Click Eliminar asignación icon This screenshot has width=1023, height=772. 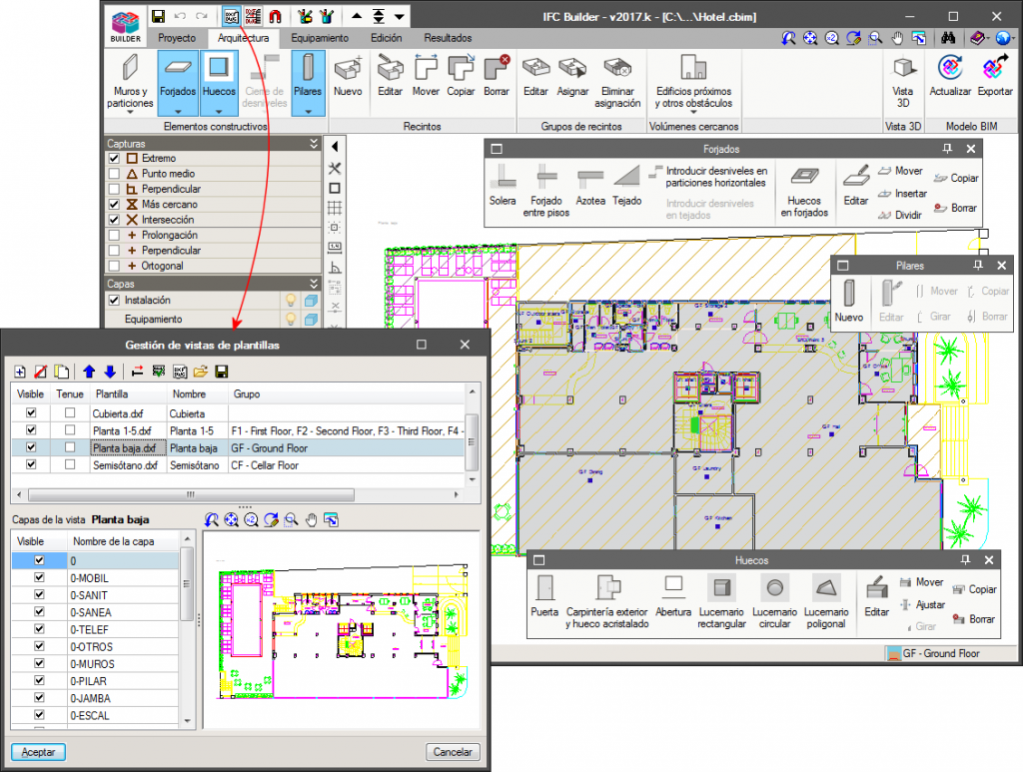[617, 82]
